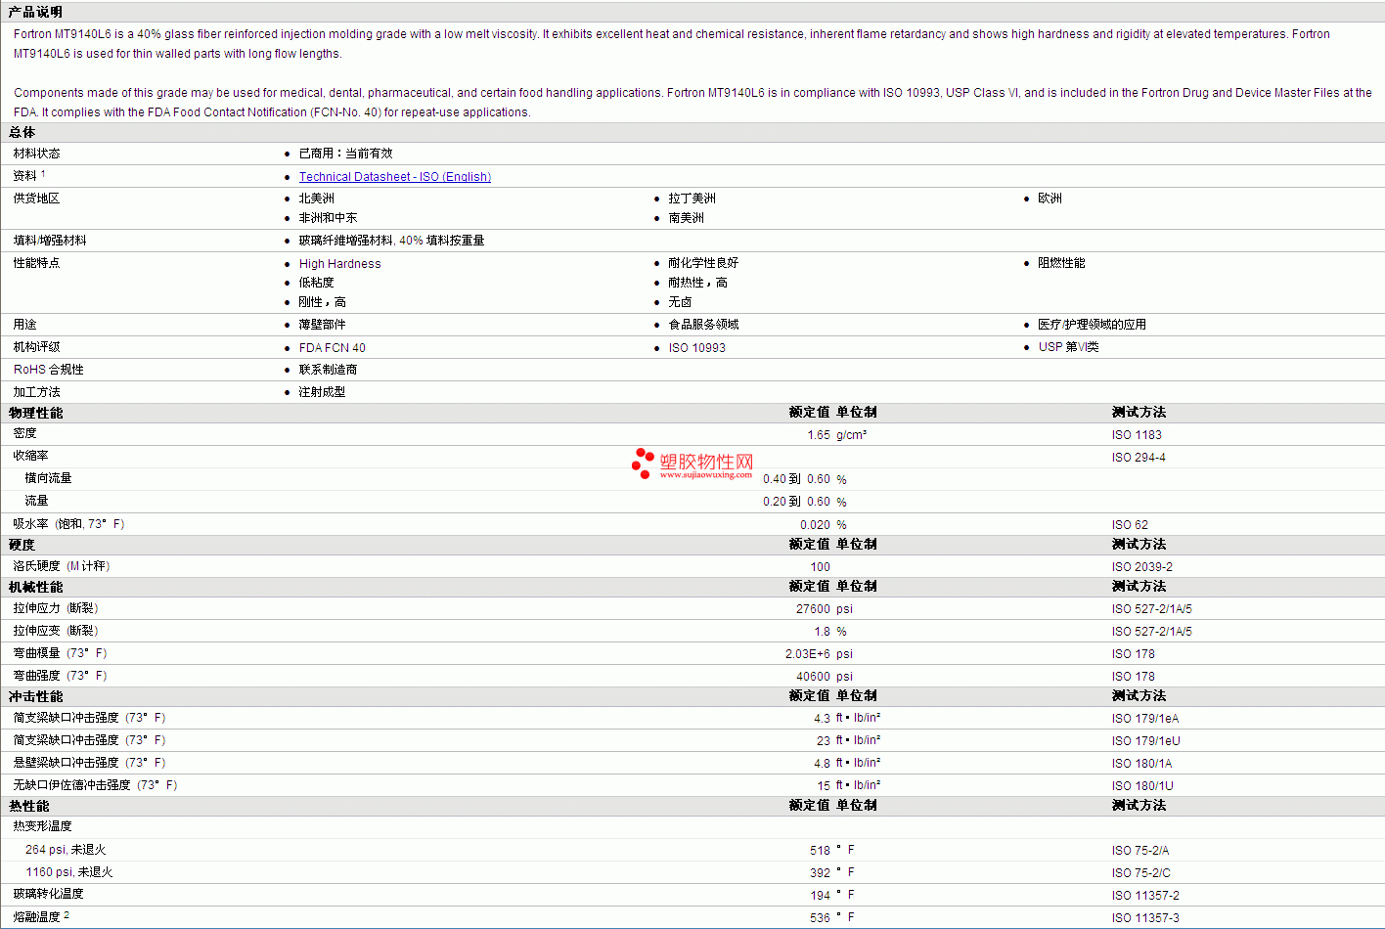Click the ISO 179/1eU test method
1385x929 pixels.
[1146, 741]
